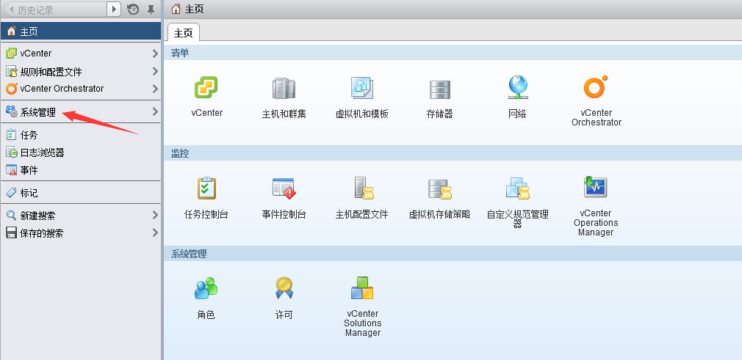Open 日志浏览器 in the sidebar

[x=81, y=153]
